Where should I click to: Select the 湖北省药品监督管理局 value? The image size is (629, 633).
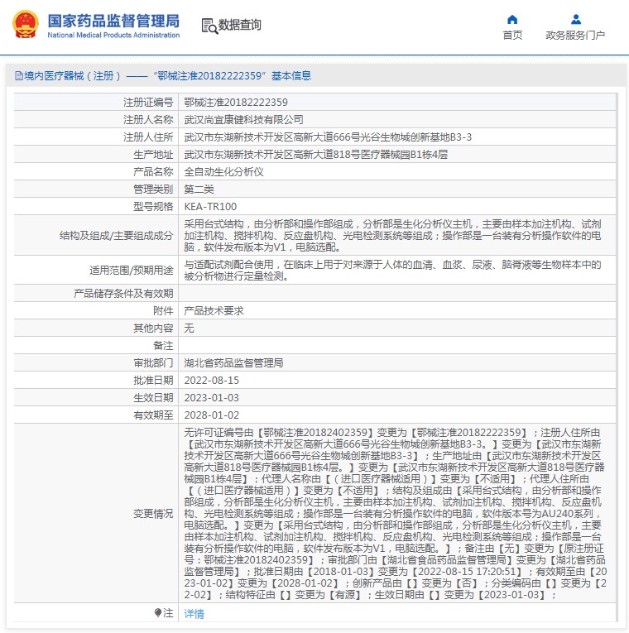coord(233,362)
